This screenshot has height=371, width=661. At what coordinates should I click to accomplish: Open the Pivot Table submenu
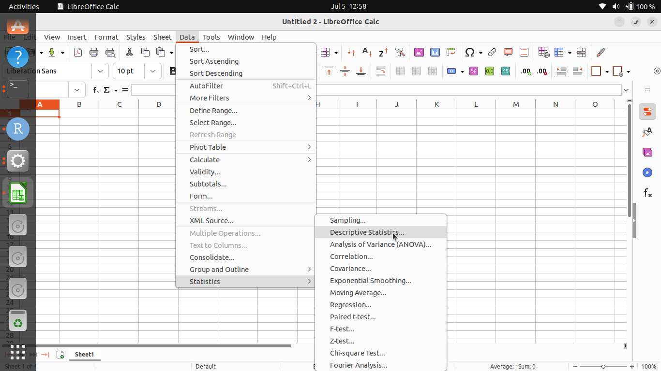click(245, 147)
